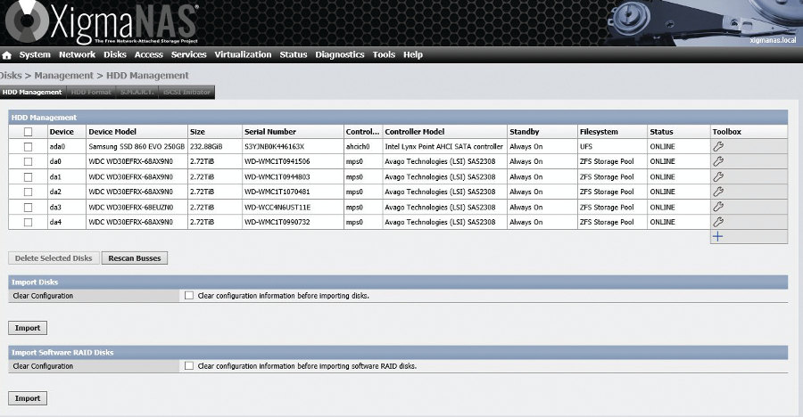This screenshot has width=803, height=417.
Task: Tick the da3 disk row checkbox
Action: (x=28, y=207)
